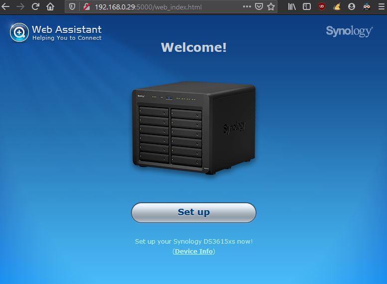387x284 pixels.
Task: Open the Firefox hamburger menu
Action: pyautogui.click(x=381, y=6)
